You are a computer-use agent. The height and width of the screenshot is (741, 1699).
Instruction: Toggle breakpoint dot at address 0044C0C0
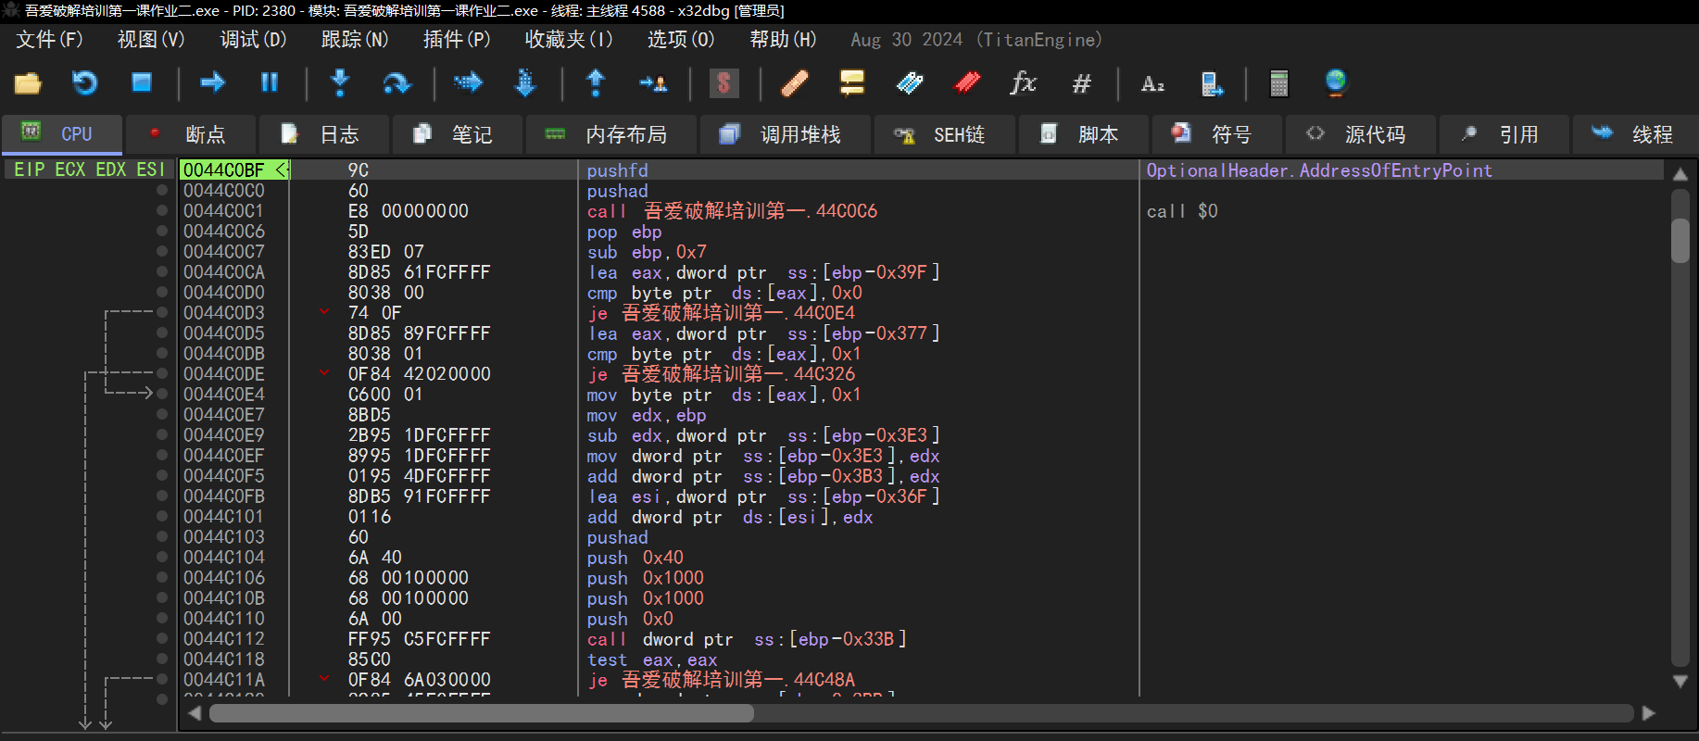click(162, 191)
